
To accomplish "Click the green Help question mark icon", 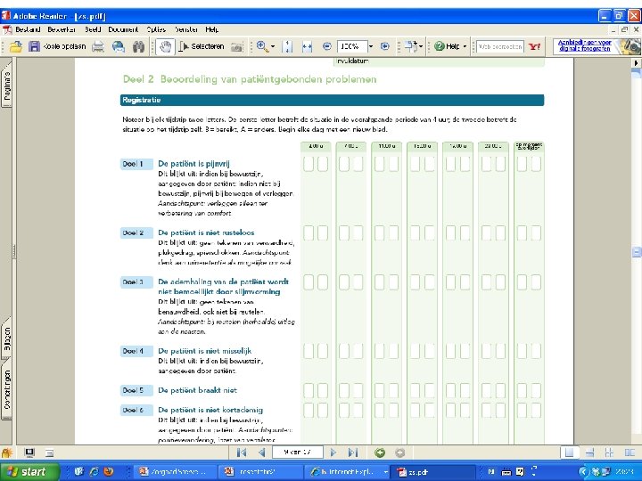I will click(440, 46).
